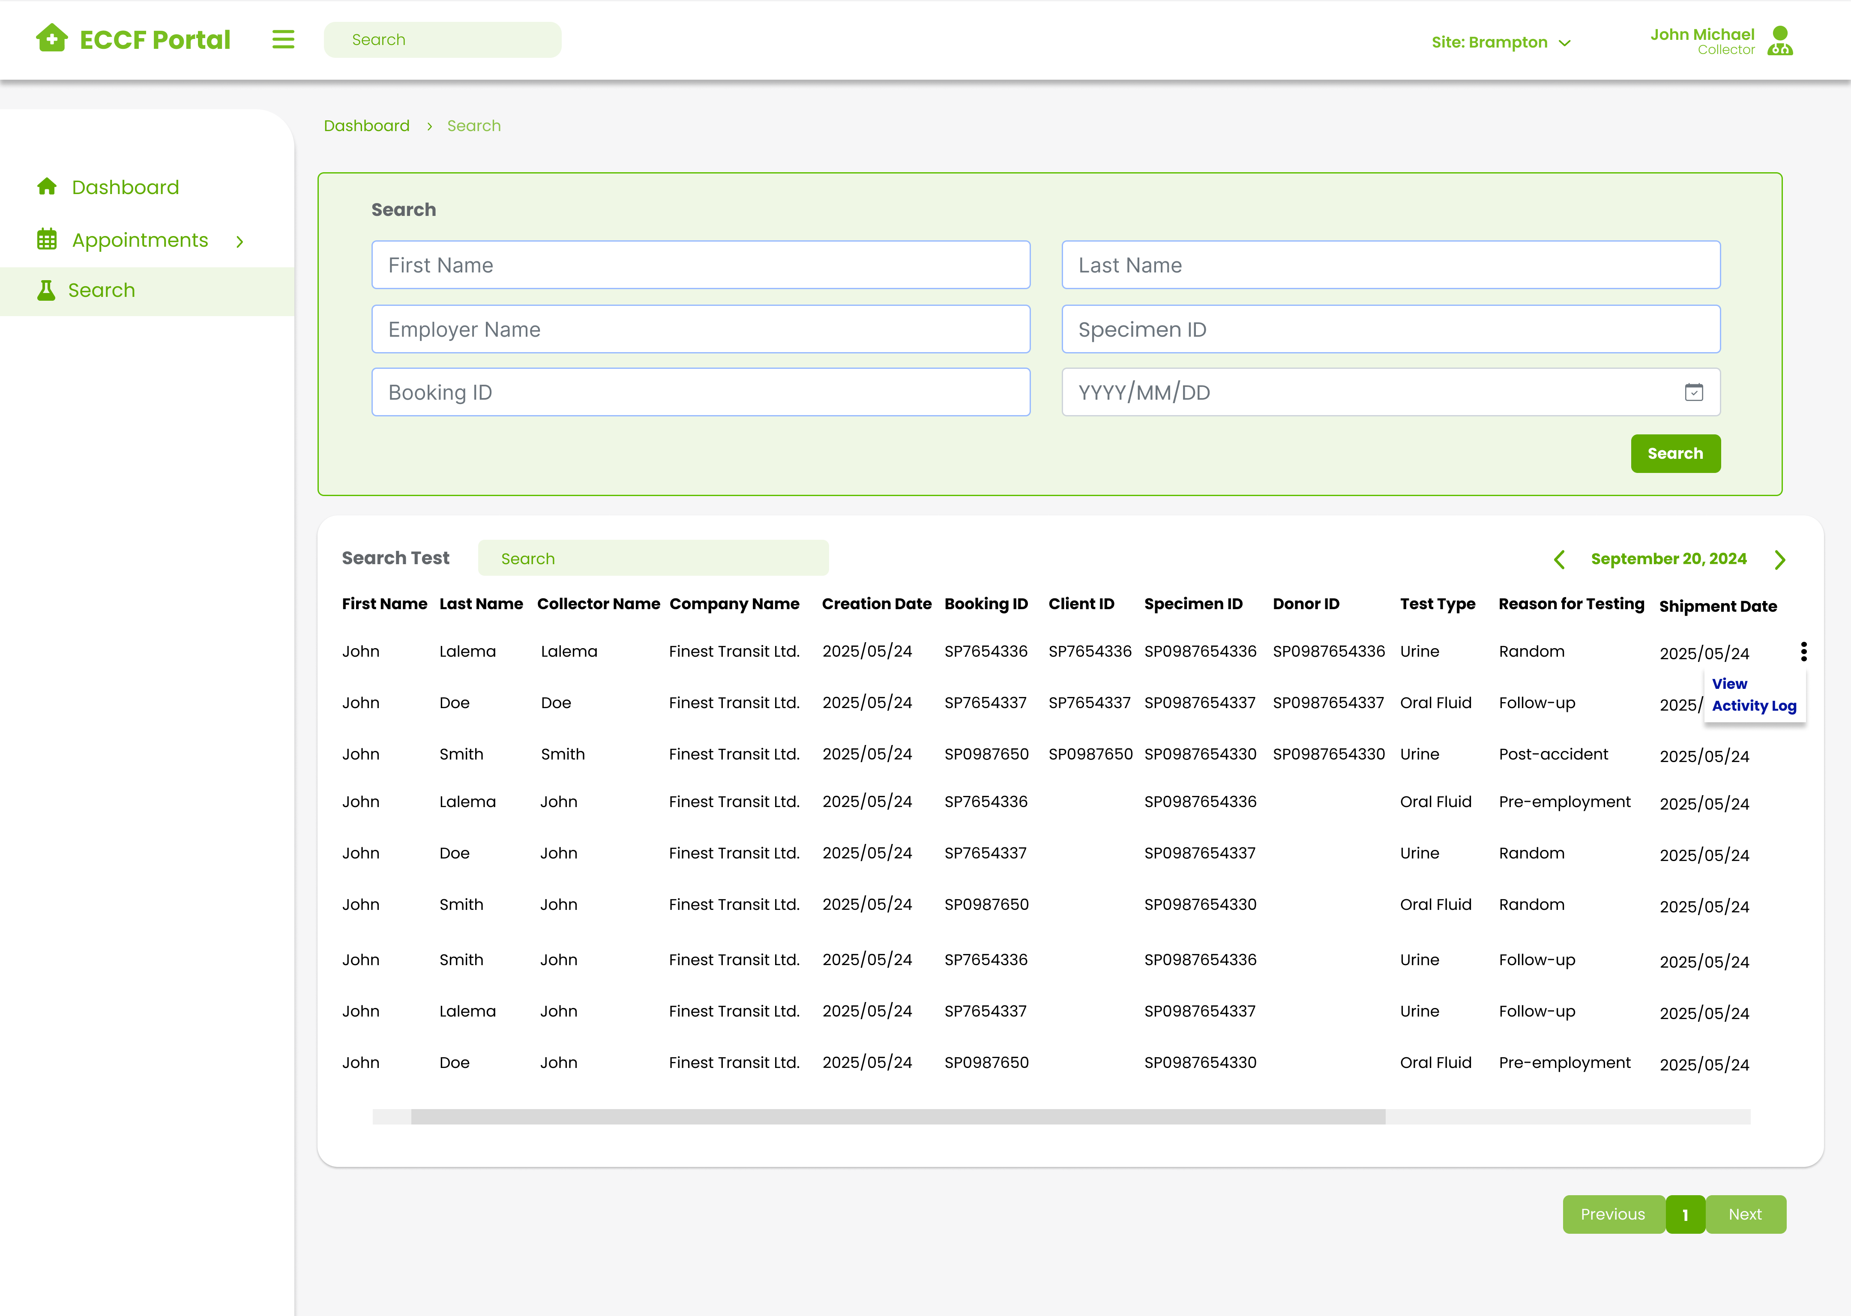The image size is (1851, 1316).
Task: Click the Test Type column header
Action: click(x=1437, y=604)
